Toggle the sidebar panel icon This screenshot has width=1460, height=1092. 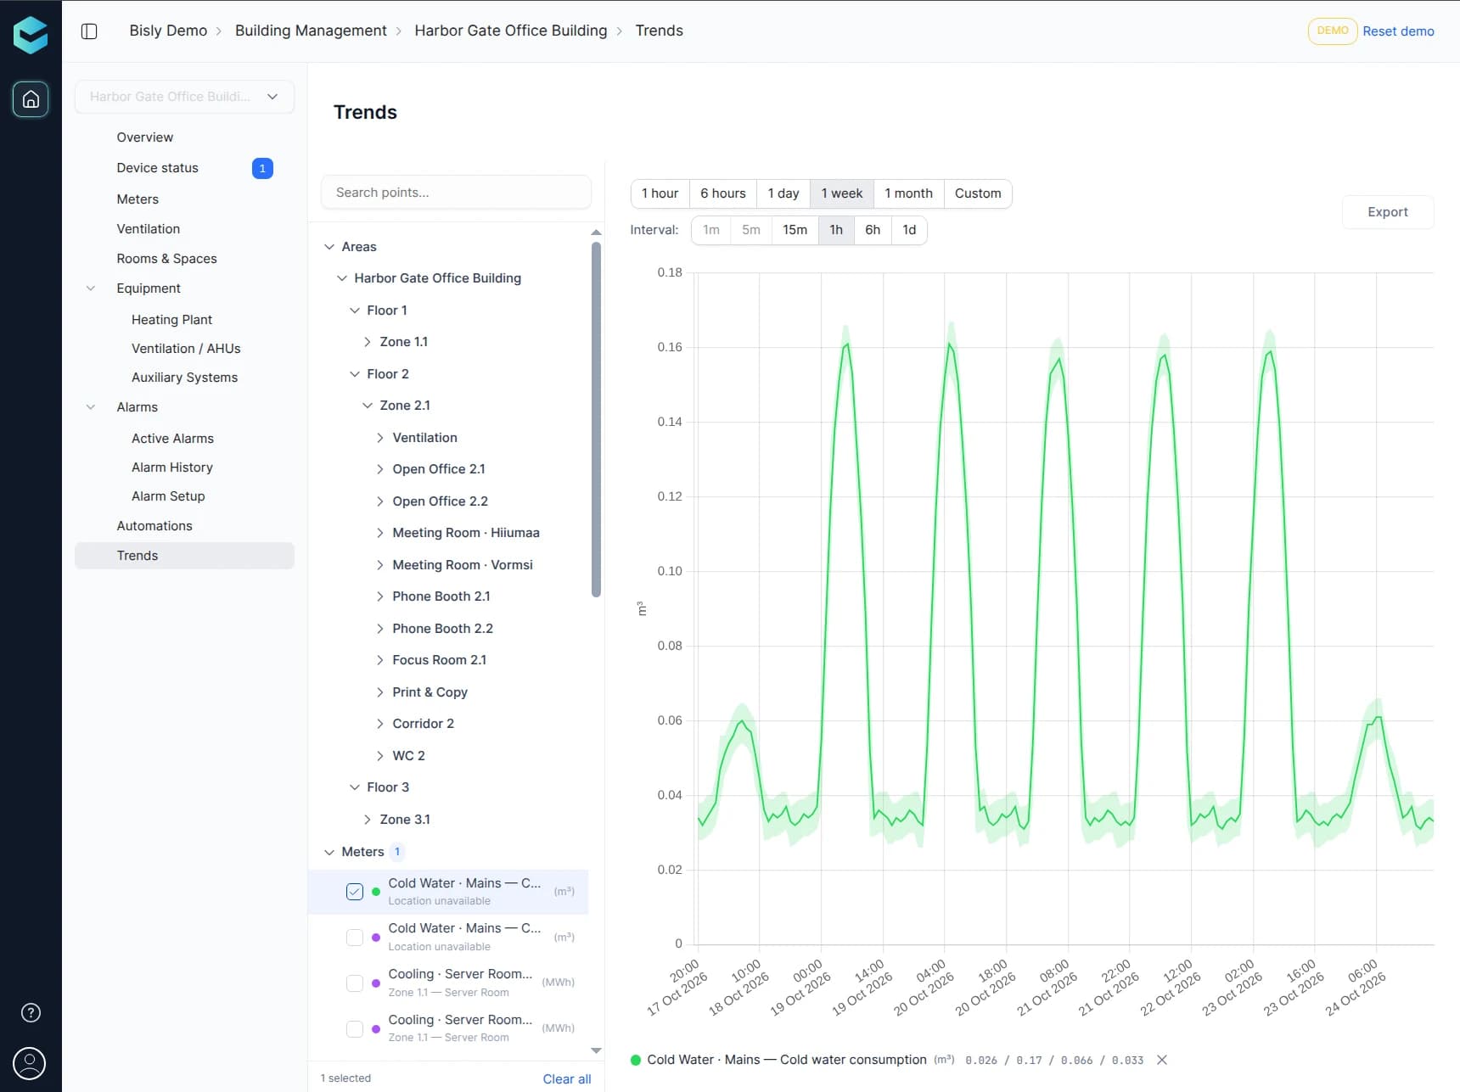89,31
